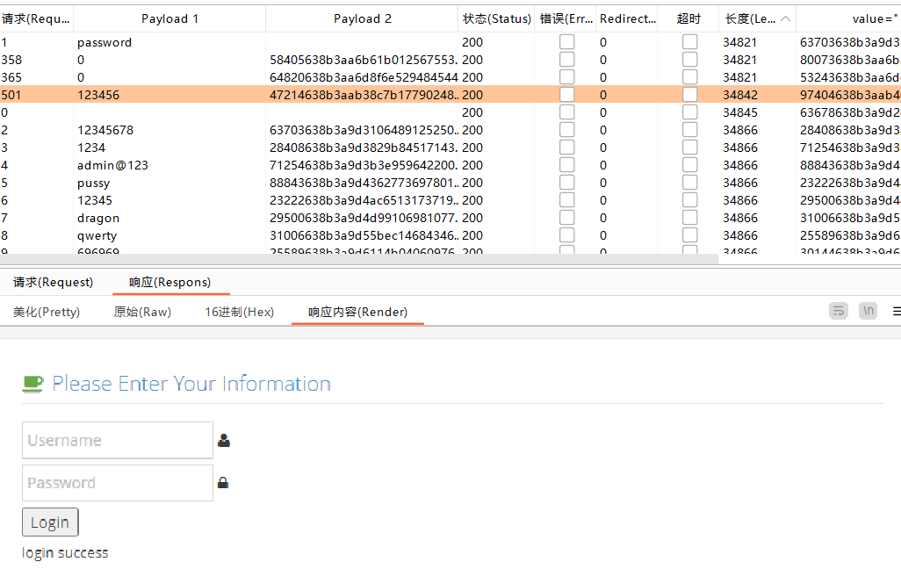The height and width of the screenshot is (569, 901).
Task: Sort by the Payload 1 column header
Action: click(169, 19)
